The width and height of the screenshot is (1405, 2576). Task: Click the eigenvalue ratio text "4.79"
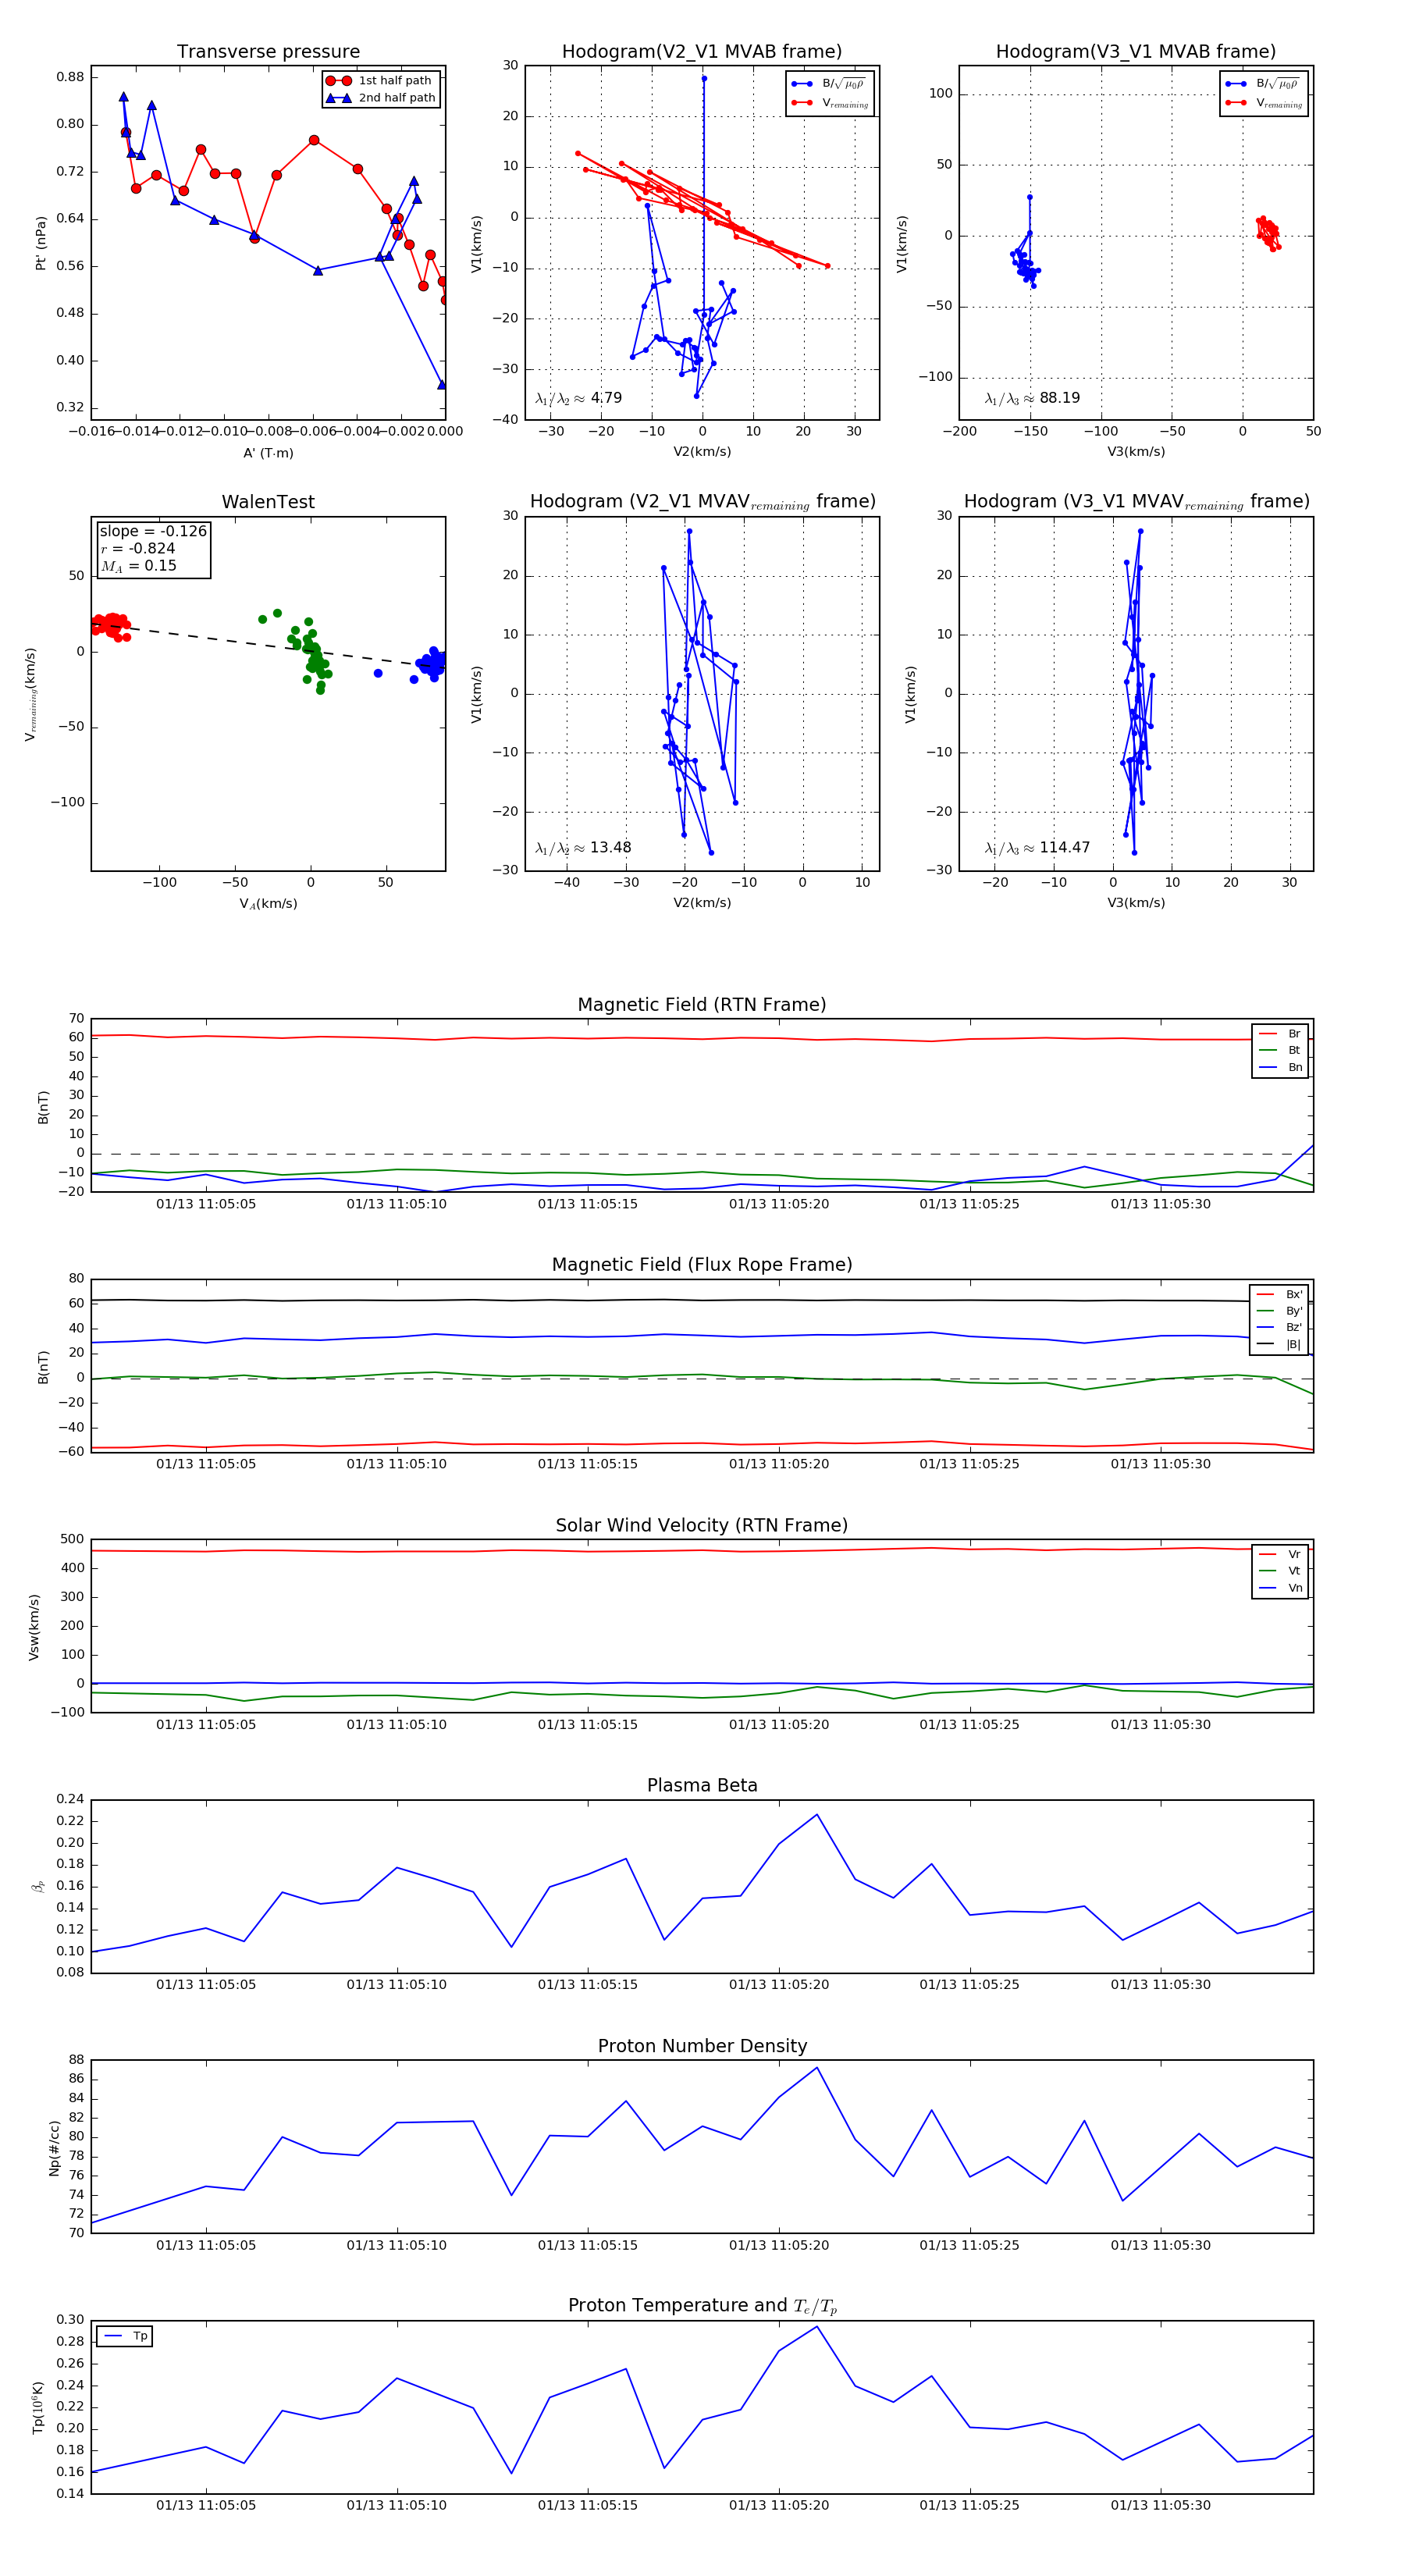click(606, 398)
